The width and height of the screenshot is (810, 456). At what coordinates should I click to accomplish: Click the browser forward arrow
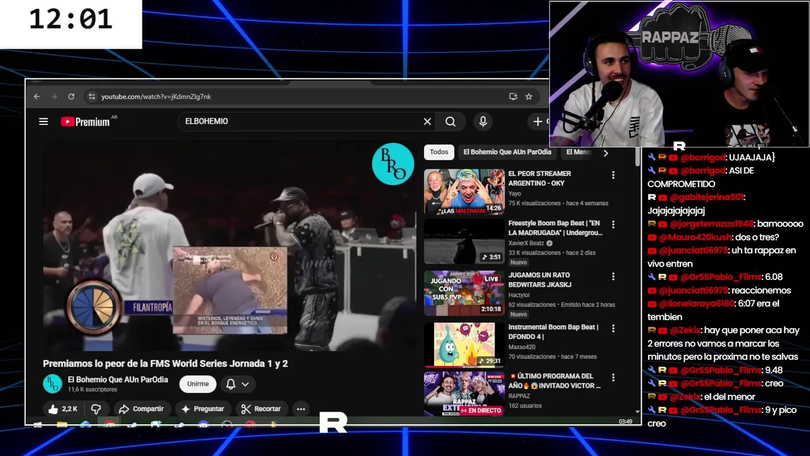click(x=54, y=96)
